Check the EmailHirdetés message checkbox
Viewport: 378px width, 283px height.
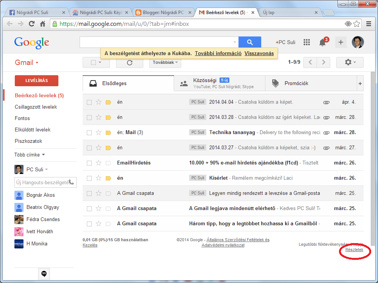tap(89, 163)
